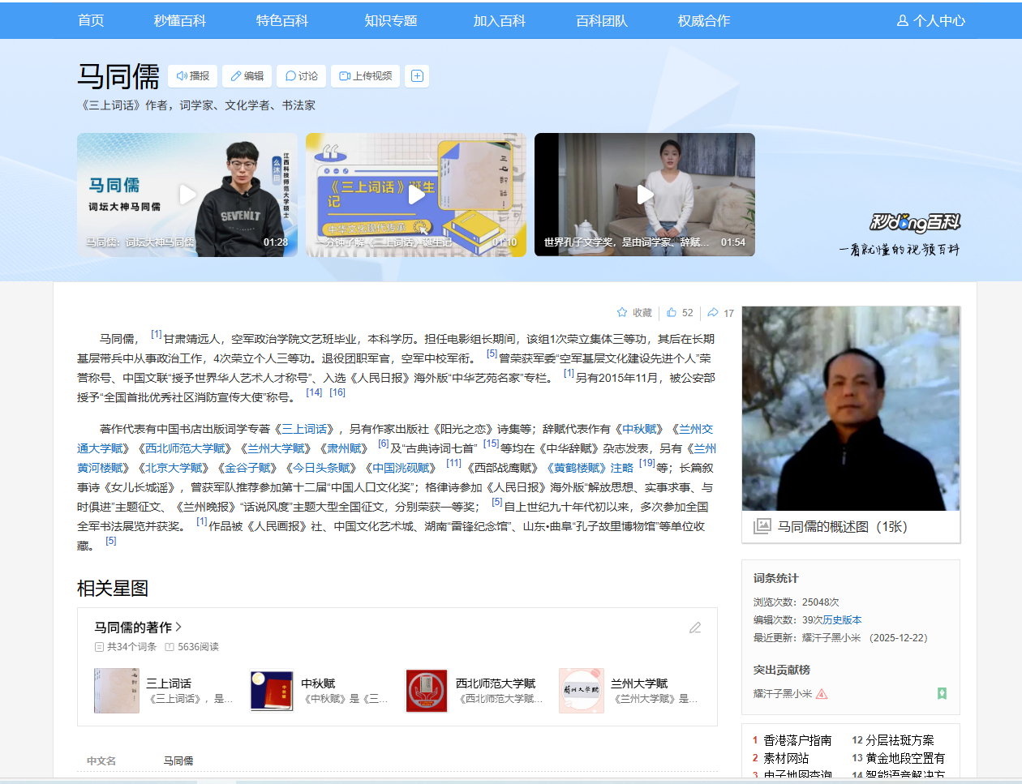Open the 讨论 comment bubble icon
Screen dimensions: 1022x784
point(290,75)
